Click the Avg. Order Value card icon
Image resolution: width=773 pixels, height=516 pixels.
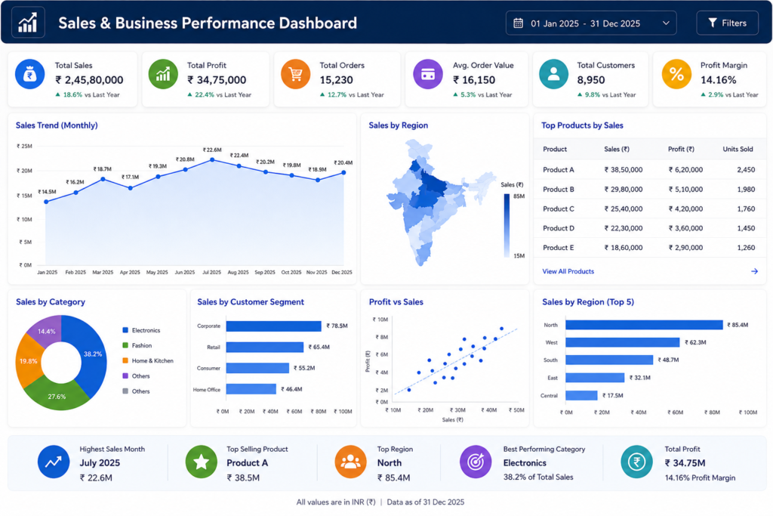(428, 74)
